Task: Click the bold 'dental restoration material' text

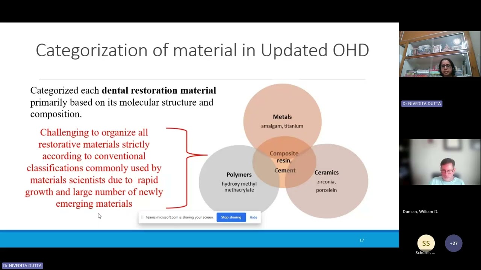Action: click(159, 90)
